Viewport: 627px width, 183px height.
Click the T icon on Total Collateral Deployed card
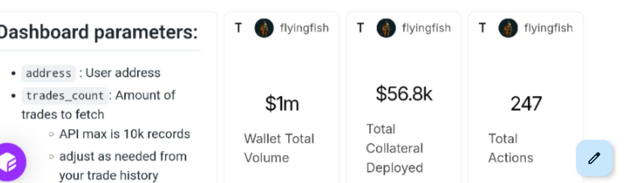[x=360, y=28]
